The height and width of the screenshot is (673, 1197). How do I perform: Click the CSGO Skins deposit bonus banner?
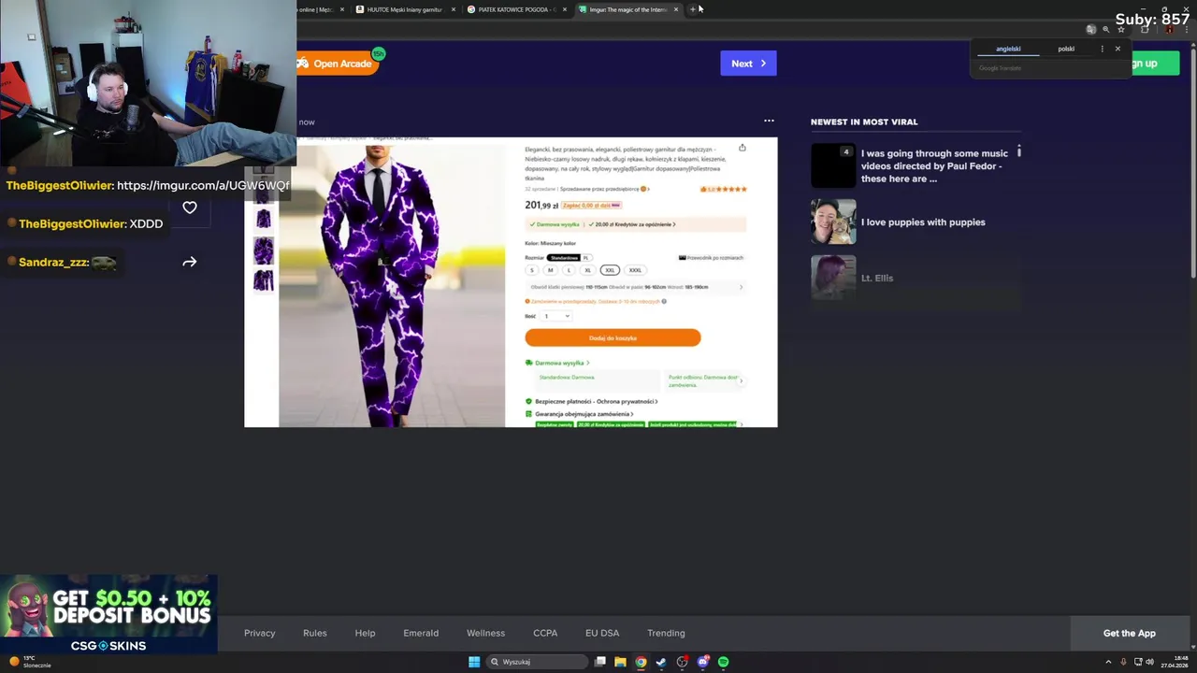(x=108, y=614)
